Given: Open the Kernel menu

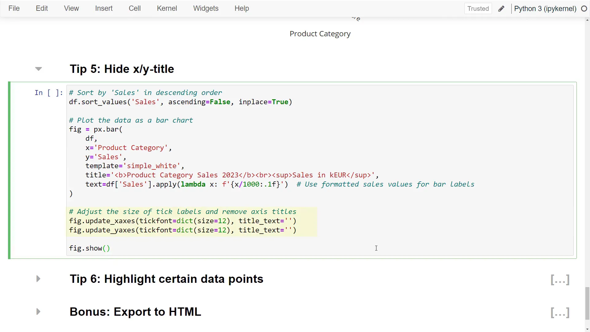Looking at the screenshot, I should coord(167,9).
